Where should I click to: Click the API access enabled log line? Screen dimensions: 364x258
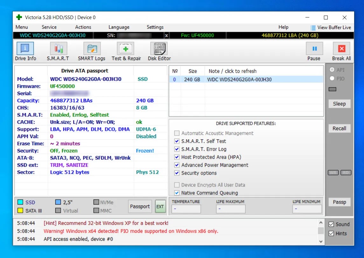(78, 239)
